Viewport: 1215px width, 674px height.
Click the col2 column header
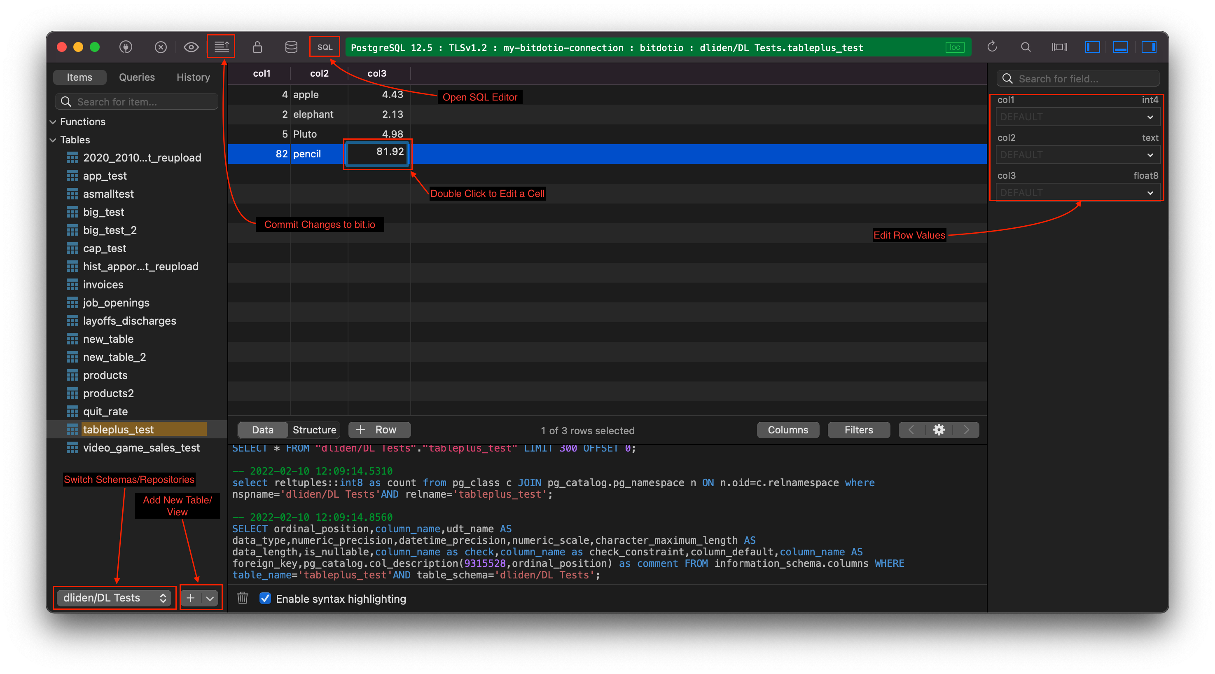[x=319, y=73]
